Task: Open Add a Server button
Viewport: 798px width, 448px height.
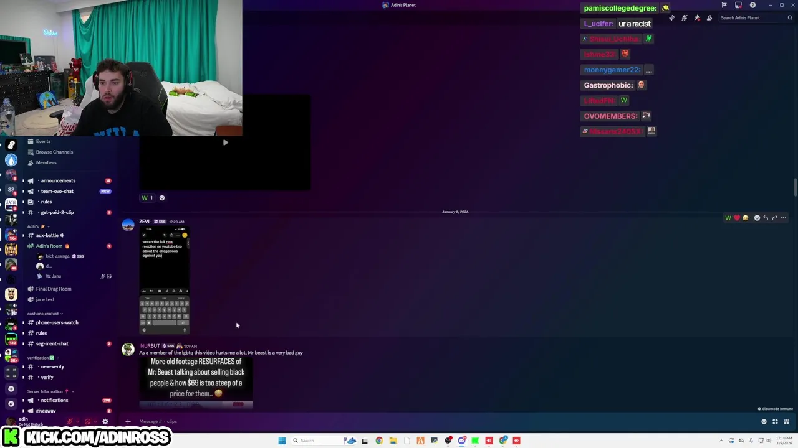Action: [11, 389]
